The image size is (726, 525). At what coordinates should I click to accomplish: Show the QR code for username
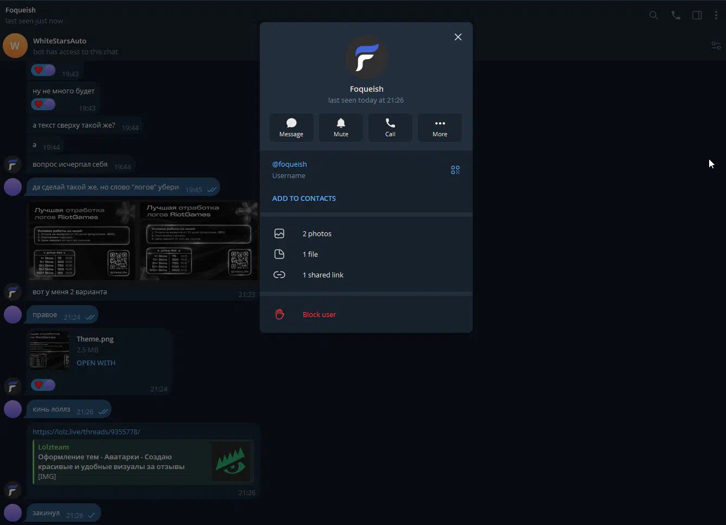pos(455,170)
